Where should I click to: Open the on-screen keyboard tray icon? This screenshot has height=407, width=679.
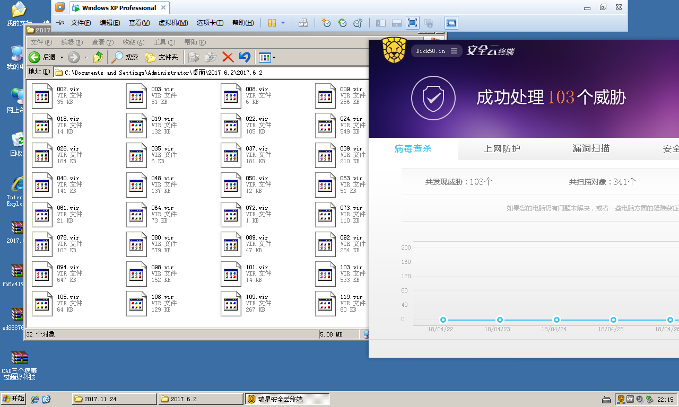tap(606, 400)
